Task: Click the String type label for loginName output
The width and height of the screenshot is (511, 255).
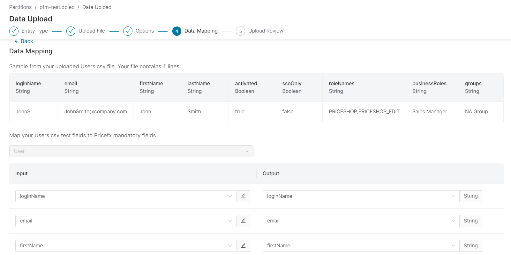Action: coord(470,196)
